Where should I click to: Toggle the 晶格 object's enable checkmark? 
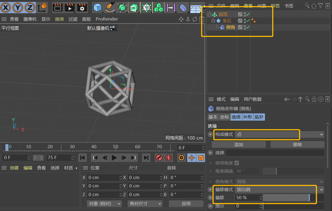point(248,14)
